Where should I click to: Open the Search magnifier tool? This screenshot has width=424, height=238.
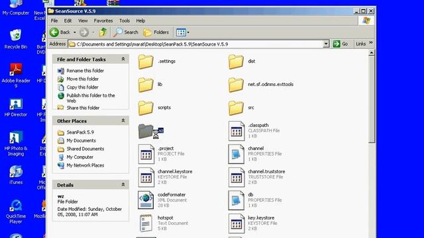point(126,32)
